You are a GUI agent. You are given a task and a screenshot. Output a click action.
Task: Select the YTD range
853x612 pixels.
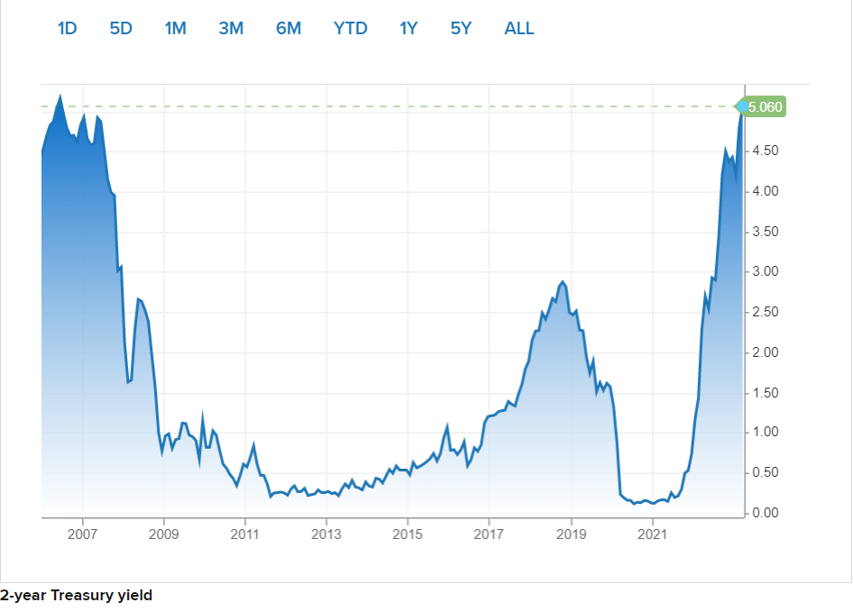pos(351,28)
